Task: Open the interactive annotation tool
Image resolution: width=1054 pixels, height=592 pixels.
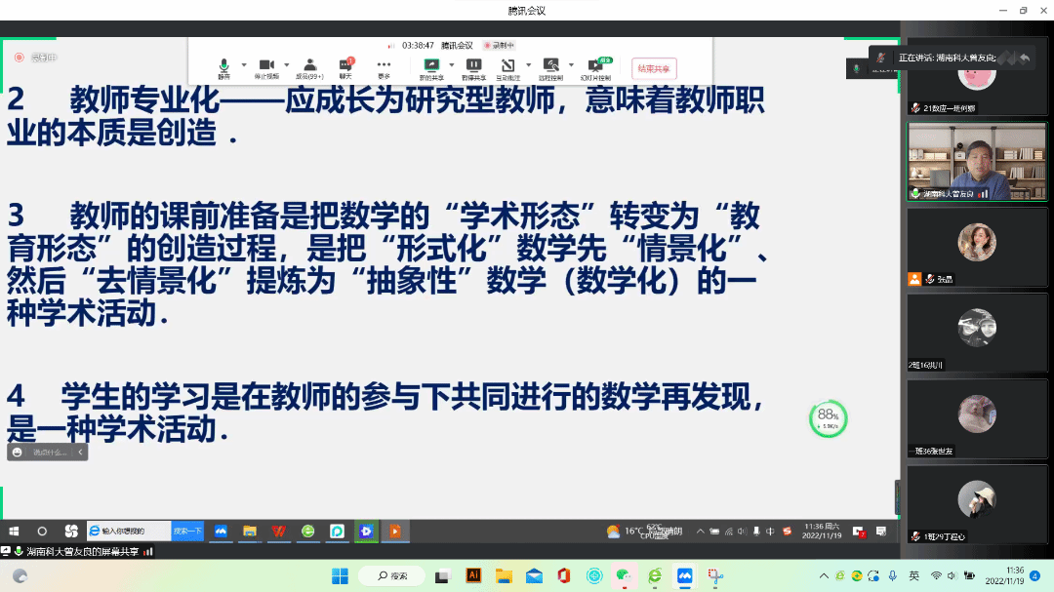Action: (507, 66)
